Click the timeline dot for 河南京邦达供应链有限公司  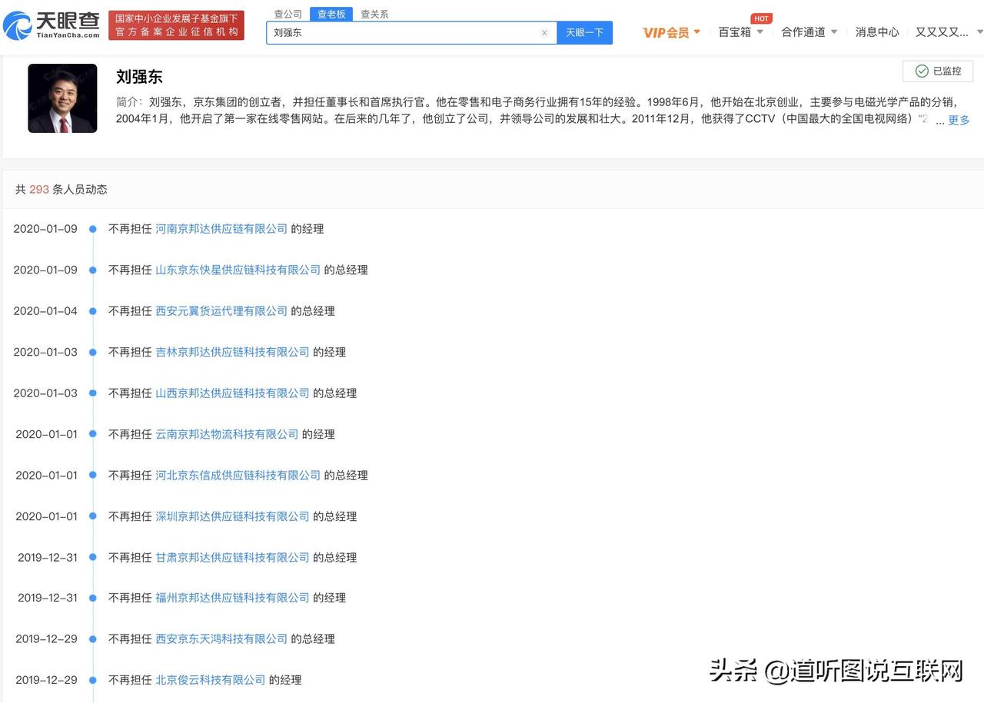(93, 229)
